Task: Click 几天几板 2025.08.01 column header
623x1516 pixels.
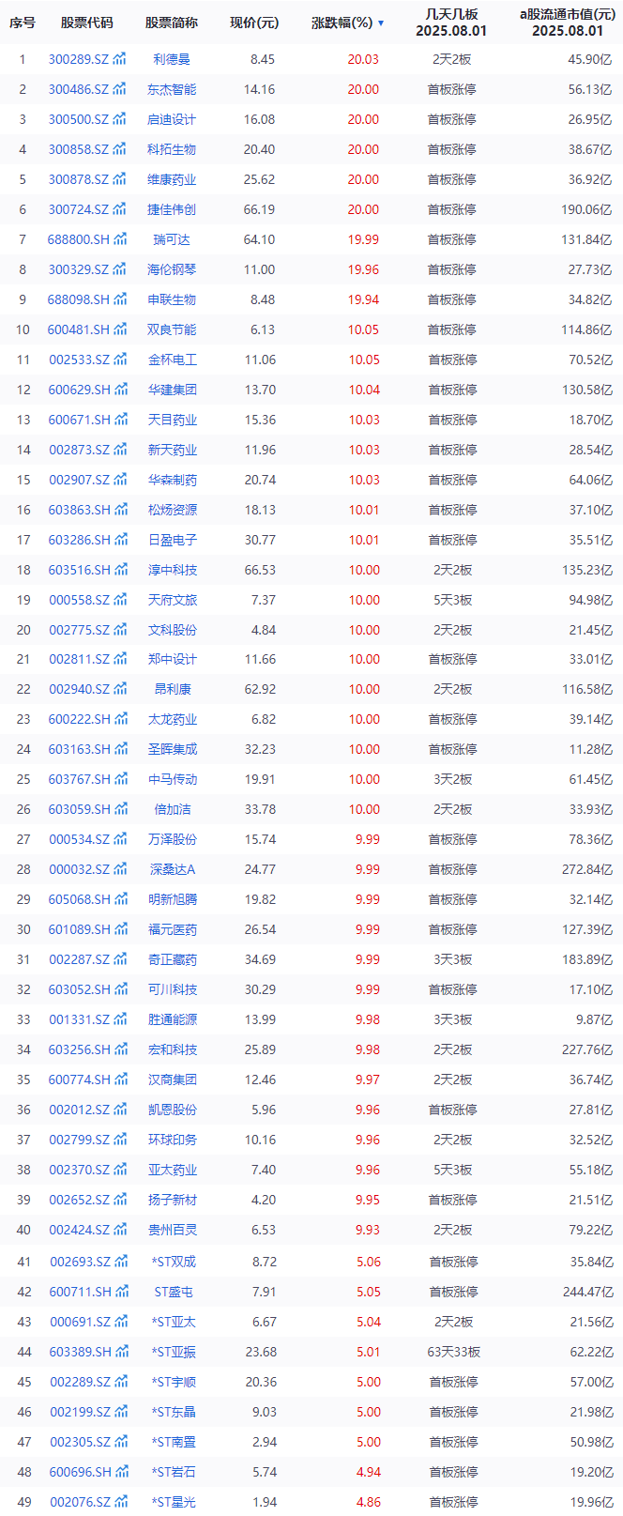Action: [x=451, y=23]
